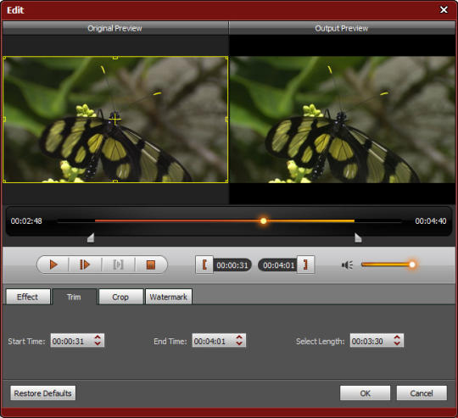Set trim start with the left bracket icon

tap(204, 265)
